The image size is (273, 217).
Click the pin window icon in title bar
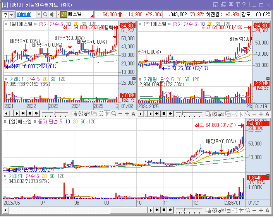tap(231, 5)
